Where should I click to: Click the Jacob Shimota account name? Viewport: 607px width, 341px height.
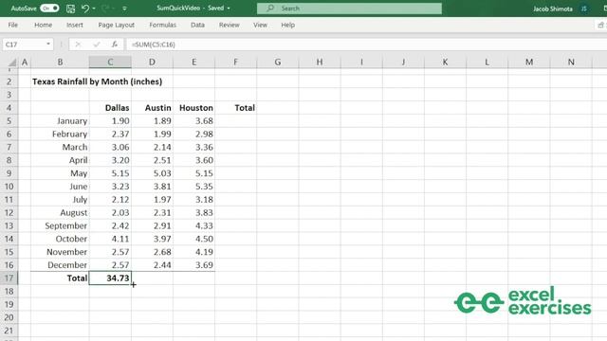point(552,9)
